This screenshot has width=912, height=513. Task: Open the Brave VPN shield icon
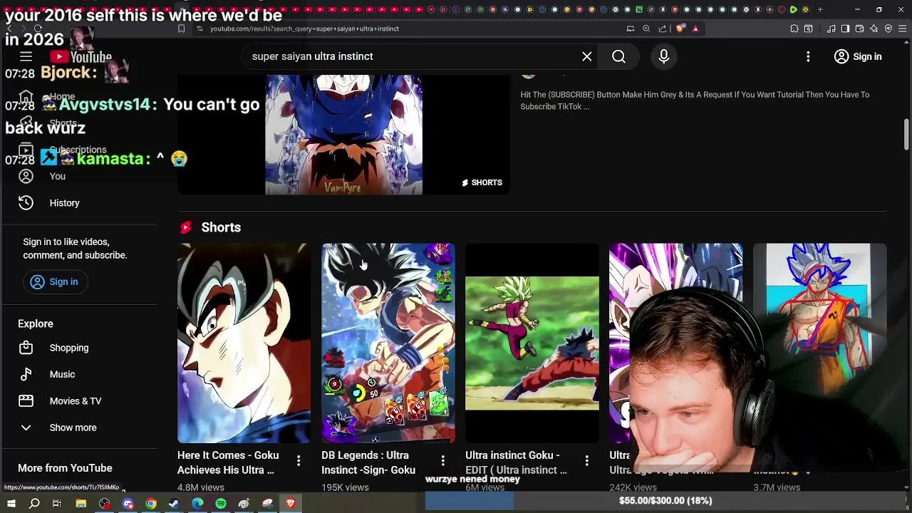pos(888,28)
